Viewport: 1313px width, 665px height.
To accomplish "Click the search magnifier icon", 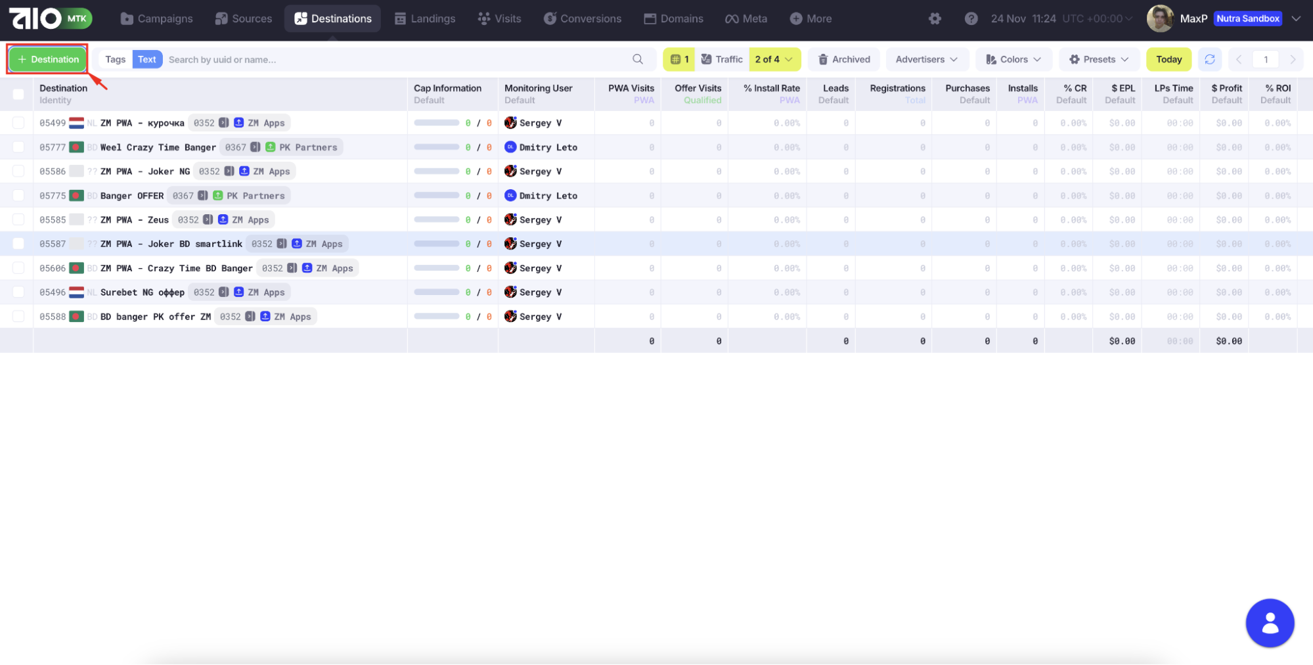I will tap(637, 59).
